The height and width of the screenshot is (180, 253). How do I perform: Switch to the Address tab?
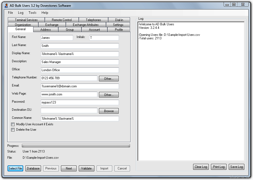pyautogui.click(x=46, y=29)
